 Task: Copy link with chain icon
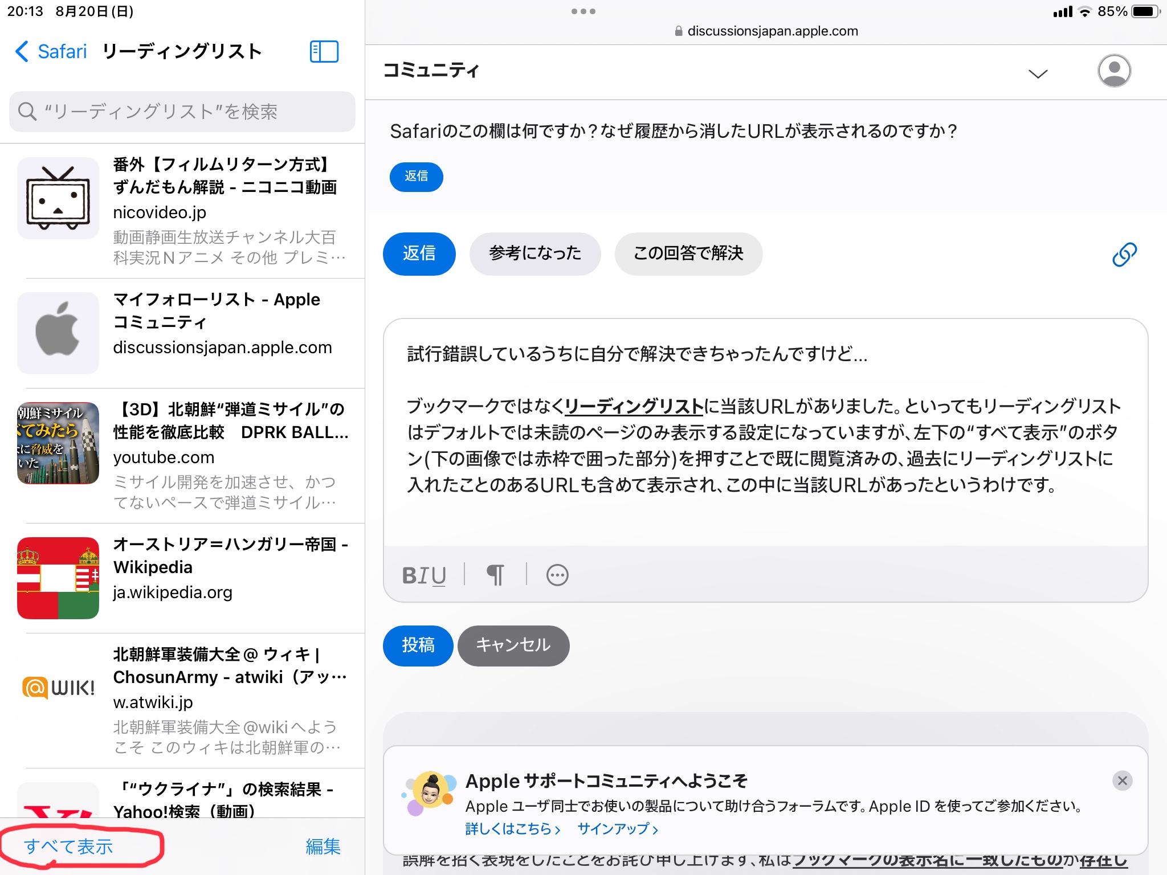tap(1124, 254)
